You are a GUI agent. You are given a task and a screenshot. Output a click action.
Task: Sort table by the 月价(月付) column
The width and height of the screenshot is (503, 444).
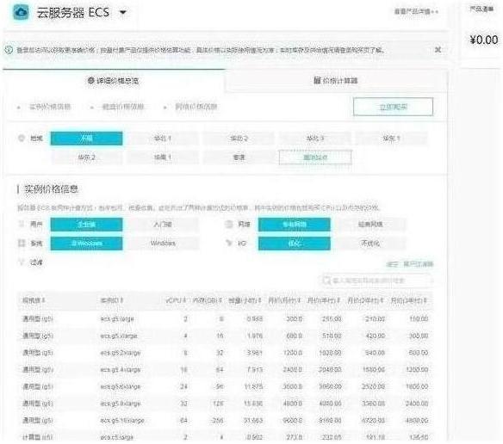tap(284, 300)
